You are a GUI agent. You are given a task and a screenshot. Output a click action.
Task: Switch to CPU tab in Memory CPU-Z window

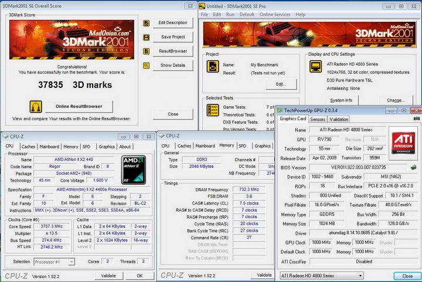[x=165, y=146]
